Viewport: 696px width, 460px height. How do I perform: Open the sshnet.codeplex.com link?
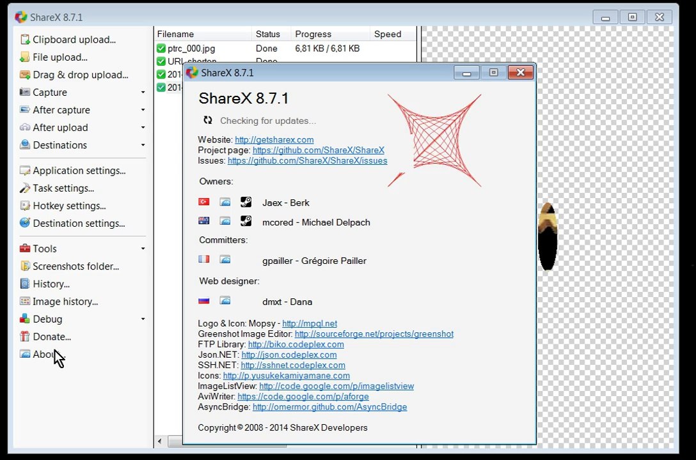coord(293,365)
